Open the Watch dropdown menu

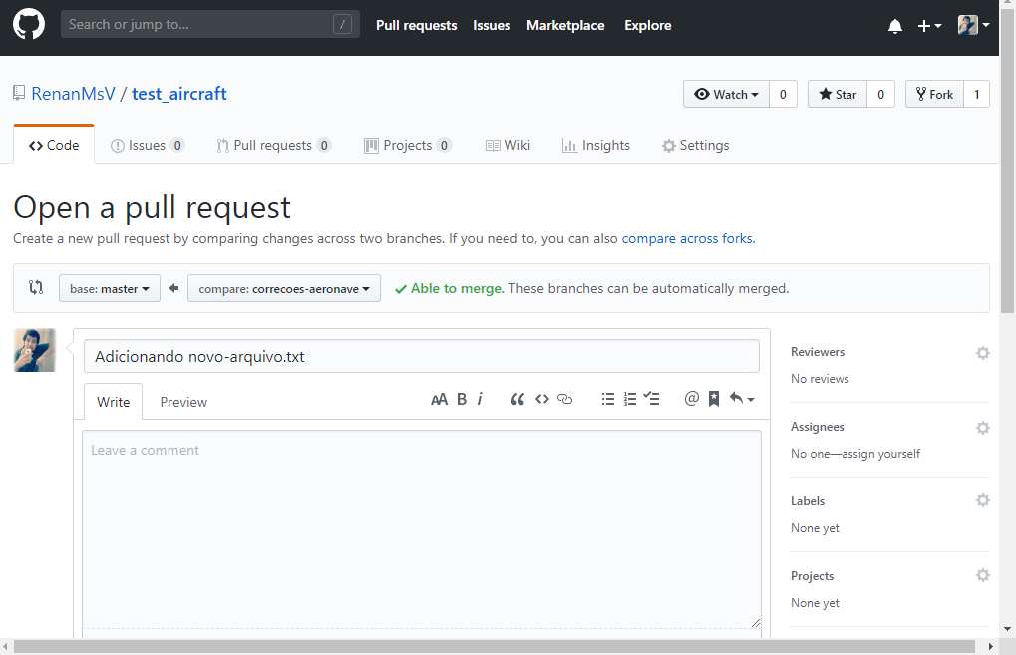click(x=726, y=95)
